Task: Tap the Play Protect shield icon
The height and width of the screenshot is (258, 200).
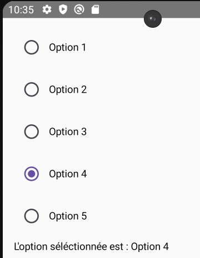Action: click(63, 9)
